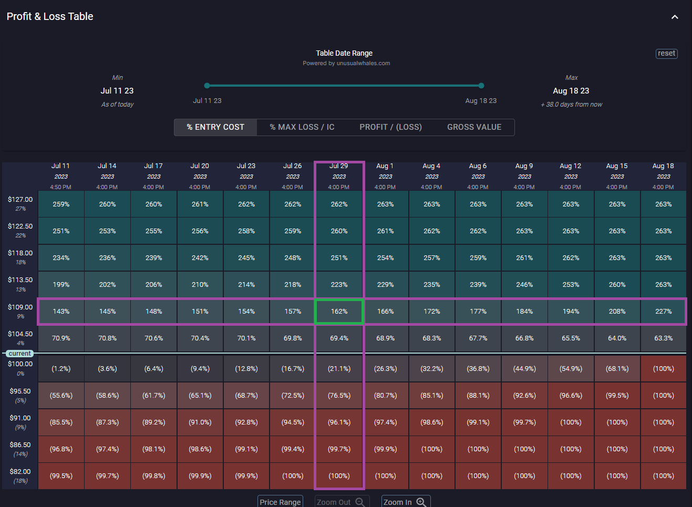
Task: Click the Jul 29 column header
Action: coord(339,175)
